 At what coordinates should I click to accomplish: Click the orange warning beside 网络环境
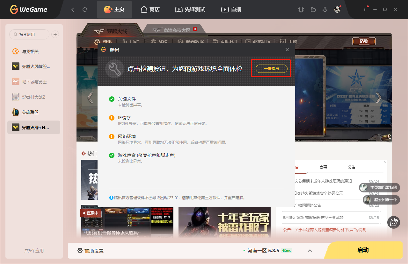112,136
